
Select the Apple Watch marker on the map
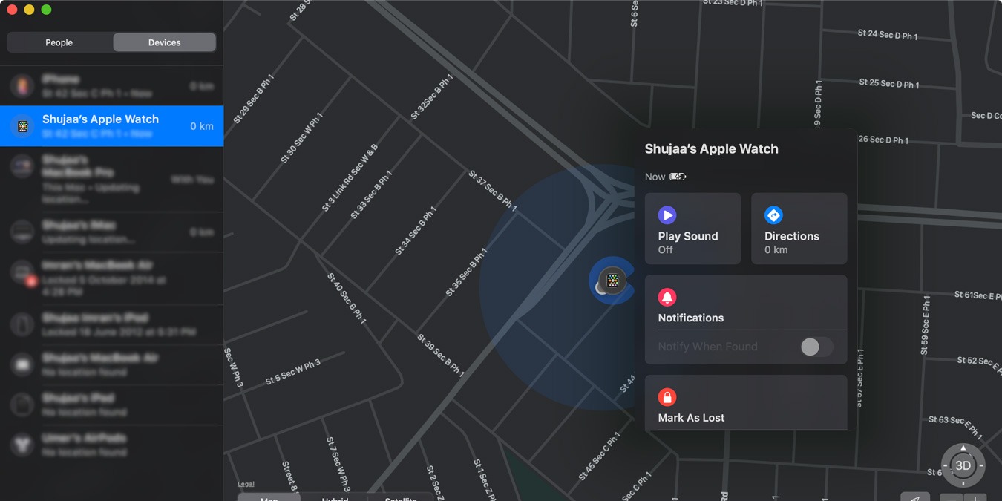tap(612, 281)
